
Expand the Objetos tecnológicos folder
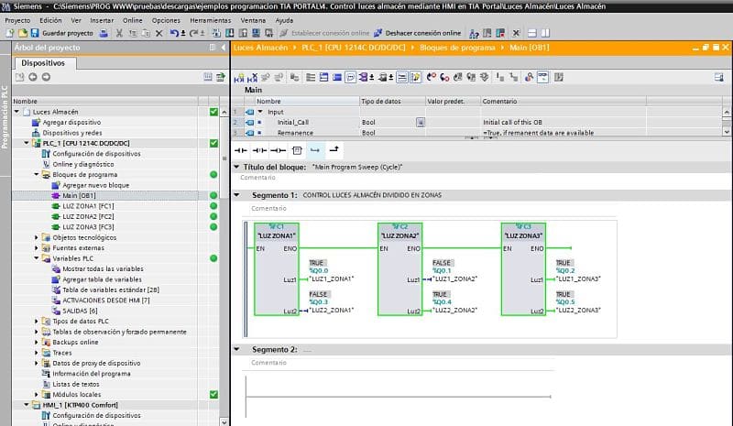point(37,237)
